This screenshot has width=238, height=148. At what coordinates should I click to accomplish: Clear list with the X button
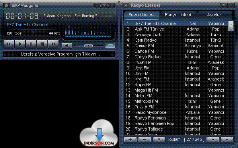point(159,139)
